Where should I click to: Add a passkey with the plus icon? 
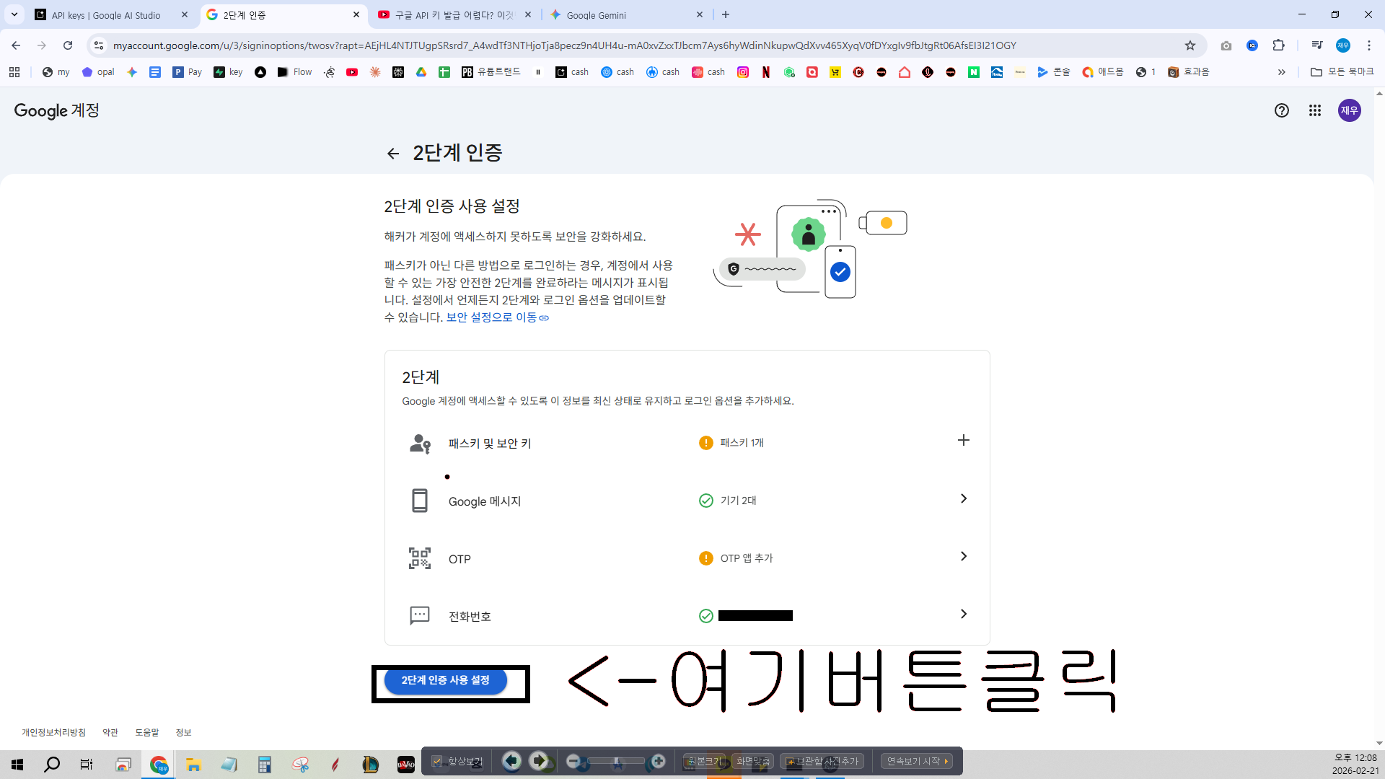pos(963,441)
